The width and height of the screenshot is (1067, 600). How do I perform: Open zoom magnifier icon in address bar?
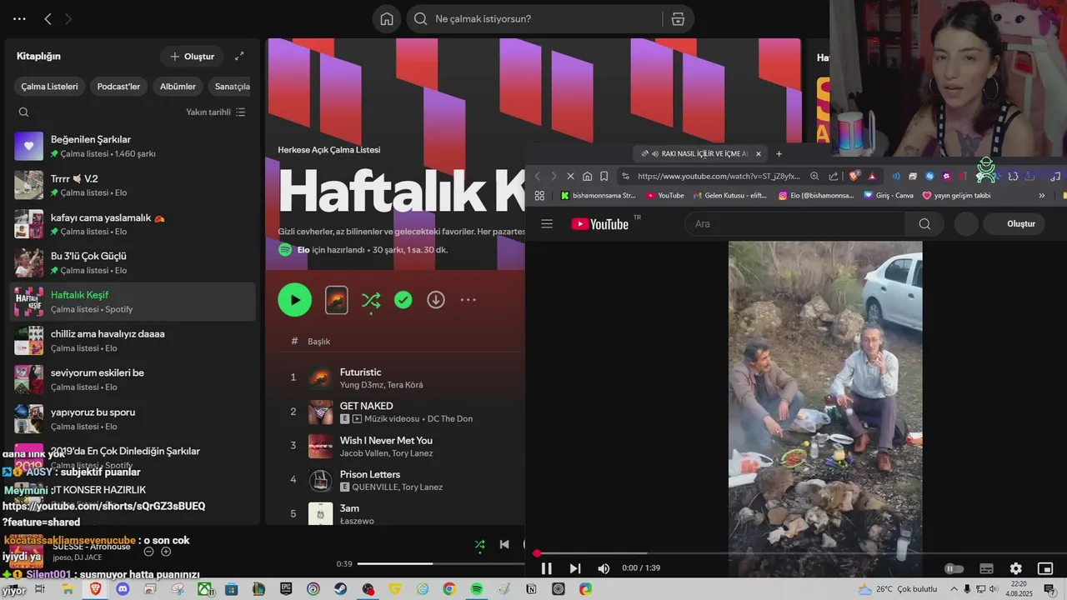(x=814, y=176)
